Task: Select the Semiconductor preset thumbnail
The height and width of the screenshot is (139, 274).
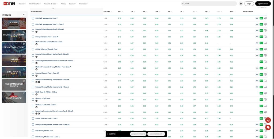Action: click(x=14, y=47)
